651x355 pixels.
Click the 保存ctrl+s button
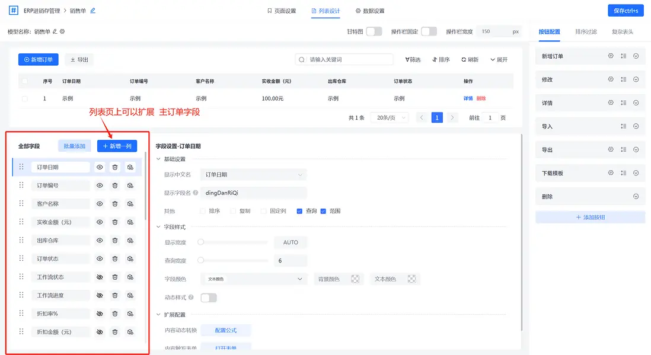click(626, 11)
